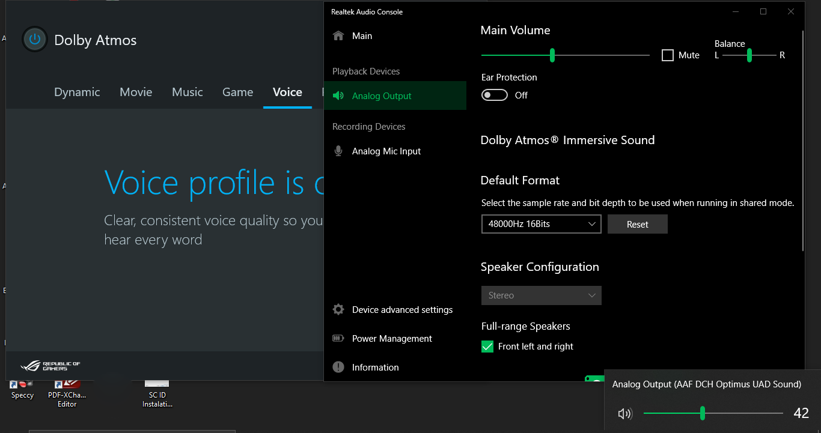821x433 pixels.
Task: Open Device advanced settings
Action: [395, 310]
